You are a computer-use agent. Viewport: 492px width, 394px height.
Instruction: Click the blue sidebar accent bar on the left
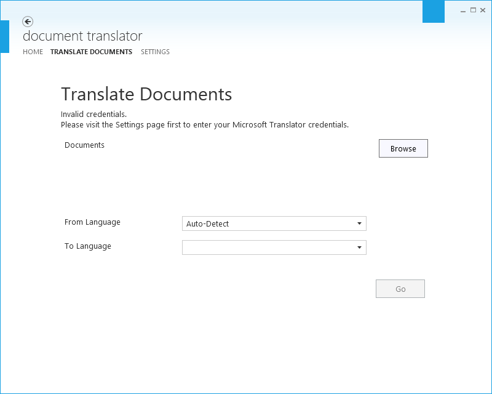click(4, 37)
